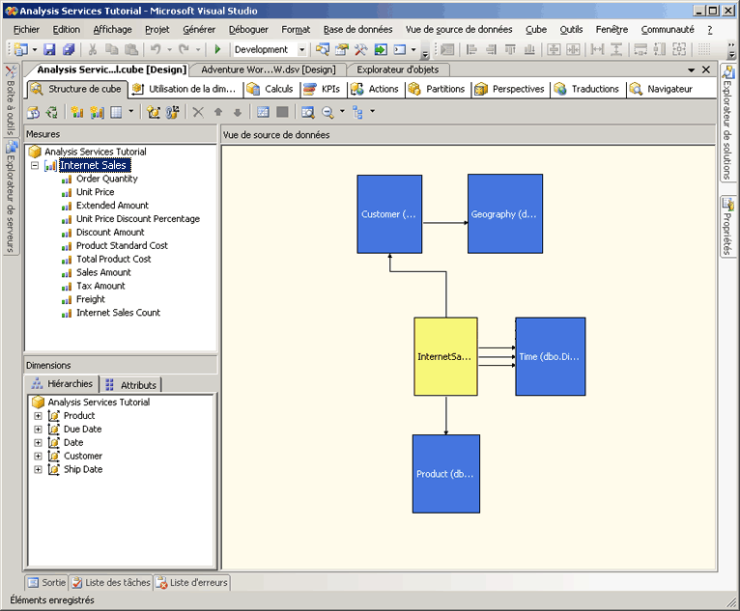Click the New Measure icon
Image resolution: width=740 pixels, height=611 pixels.
pos(77,112)
